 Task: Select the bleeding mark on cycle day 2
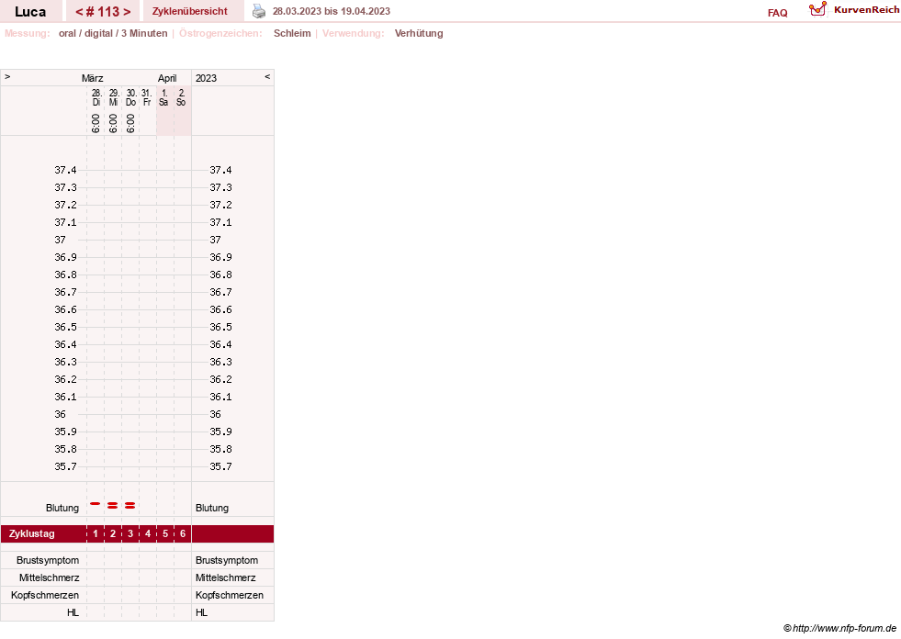coord(113,506)
